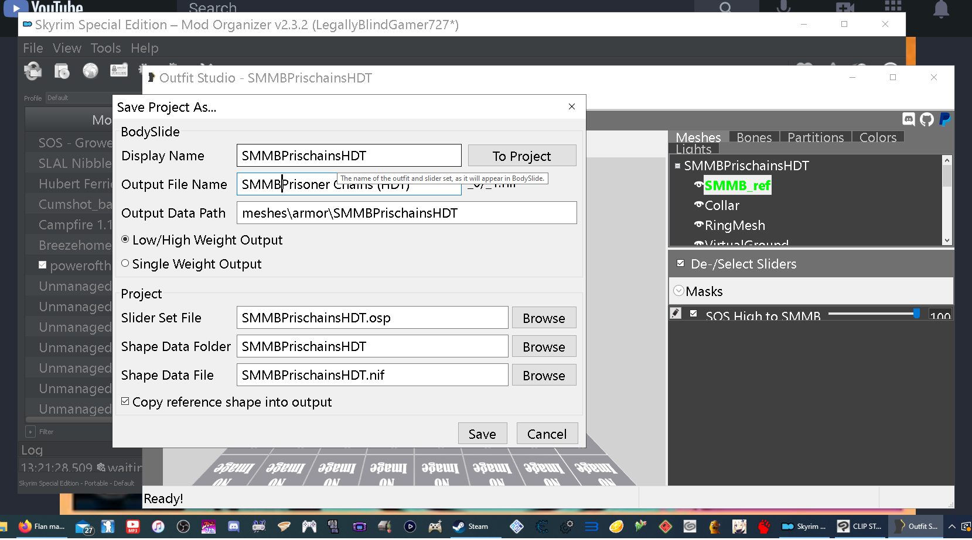972x540 pixels.
Task: Click mesh list scrollbar up arrow
Action: (x=947, y=160)
